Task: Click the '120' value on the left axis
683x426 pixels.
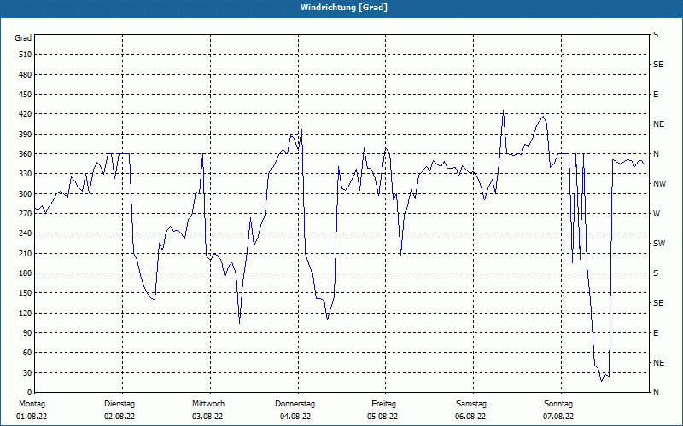Action: [26, 313]
